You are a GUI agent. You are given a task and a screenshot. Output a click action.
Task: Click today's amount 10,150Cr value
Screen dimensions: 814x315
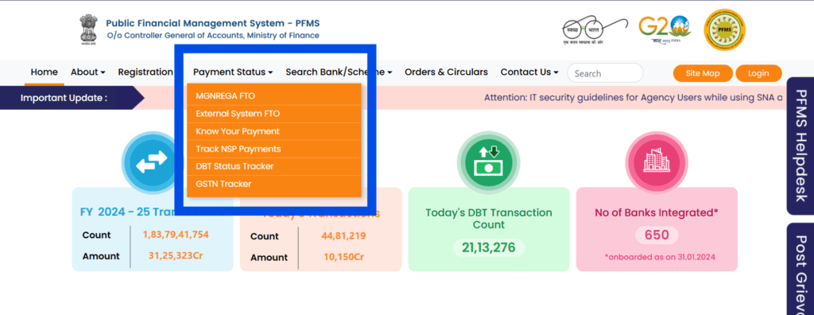click(343, 257)
